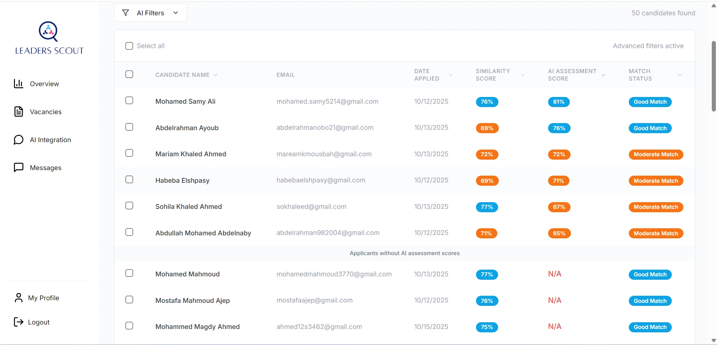Screen dimensions: 717x345
Task: Expand the Match Status column dropdown
Action: (680, 75)
